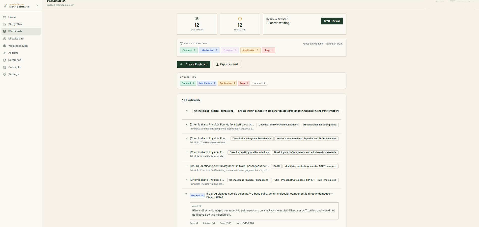The height and width of the screenshot is (227, 479).
Task: Drill by Mechanism card type
Action: tap(209, 50)
